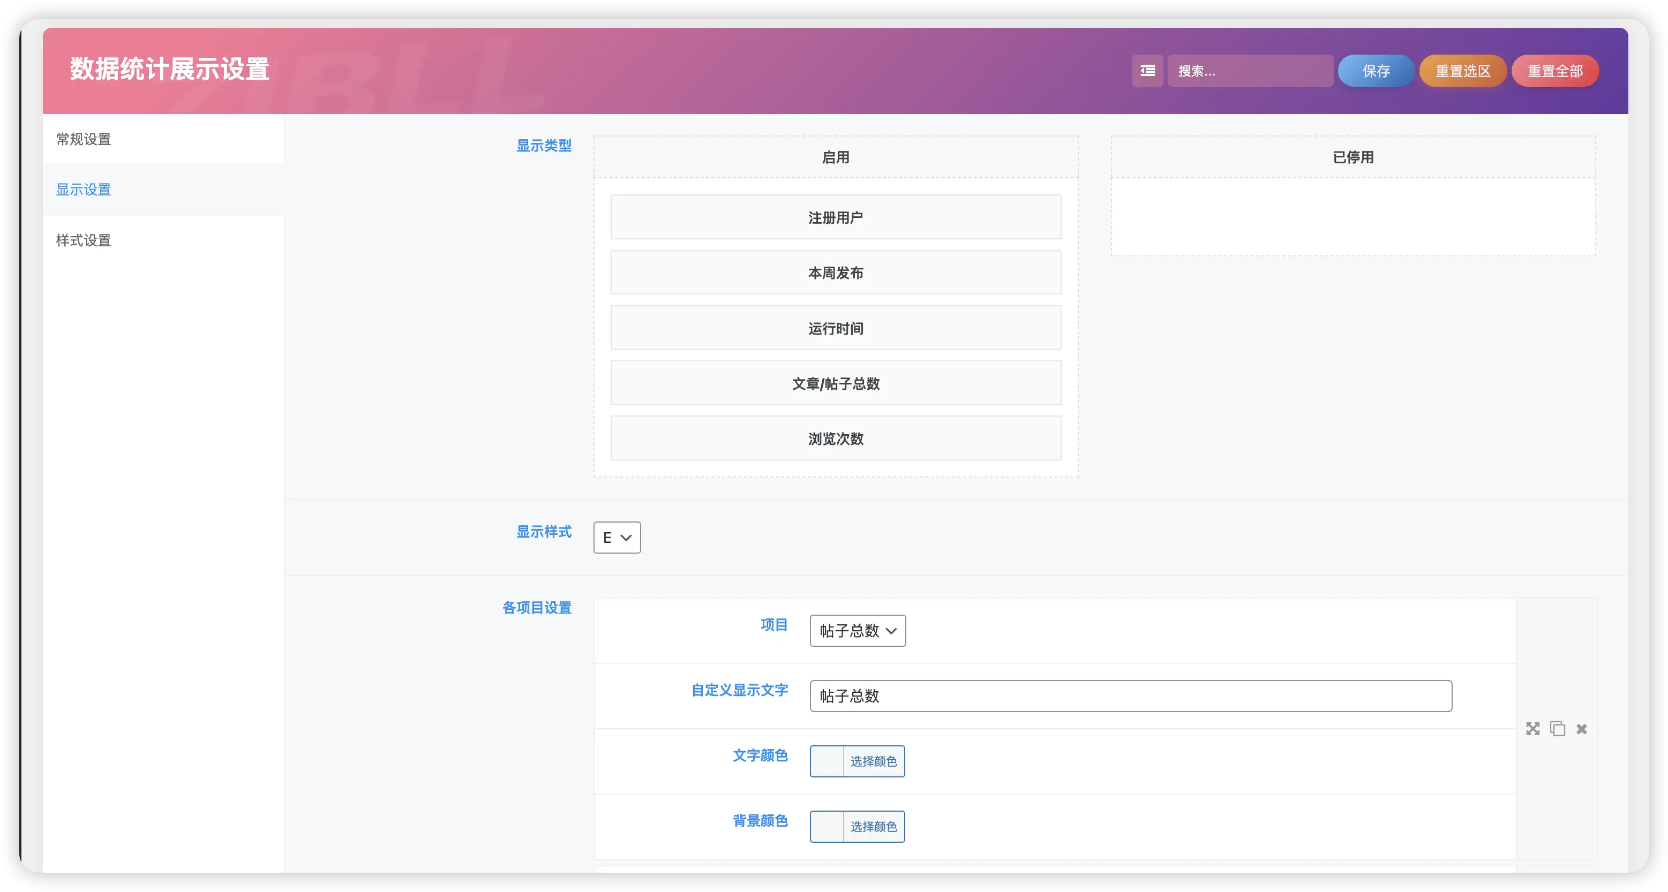Select the 本周发布 item in the enabled list
Screen dimensions: 1668x892
pos(835,272)
